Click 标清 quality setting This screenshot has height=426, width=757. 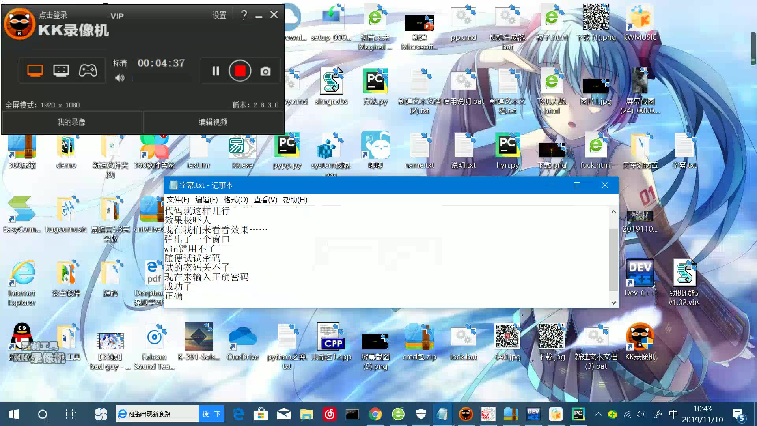pyautogui.click(x=120, y=63)
